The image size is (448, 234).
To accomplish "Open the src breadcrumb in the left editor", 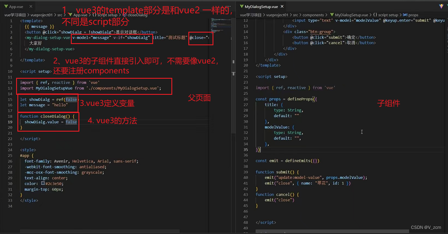I will click(x=59, y=15).
